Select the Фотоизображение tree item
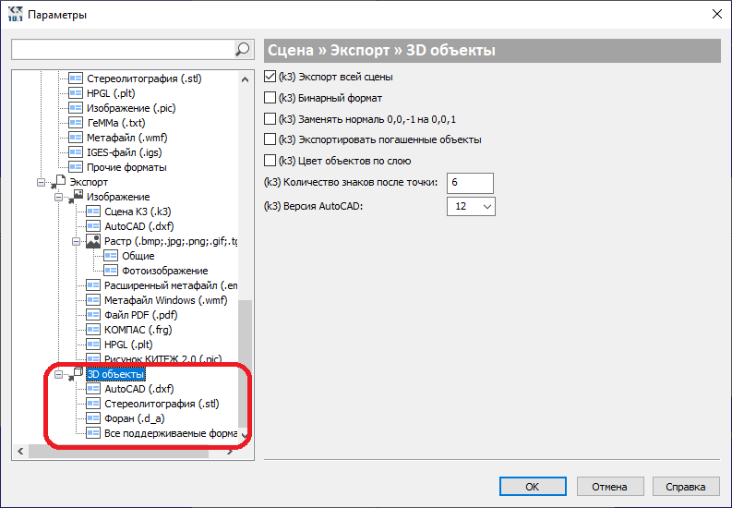732x508 pixels. pyautogui.click(x=165, y=271)
